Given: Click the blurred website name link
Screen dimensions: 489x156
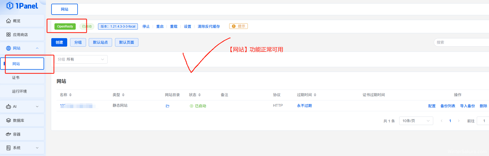Looking at the screenshot, I should 78,106.
